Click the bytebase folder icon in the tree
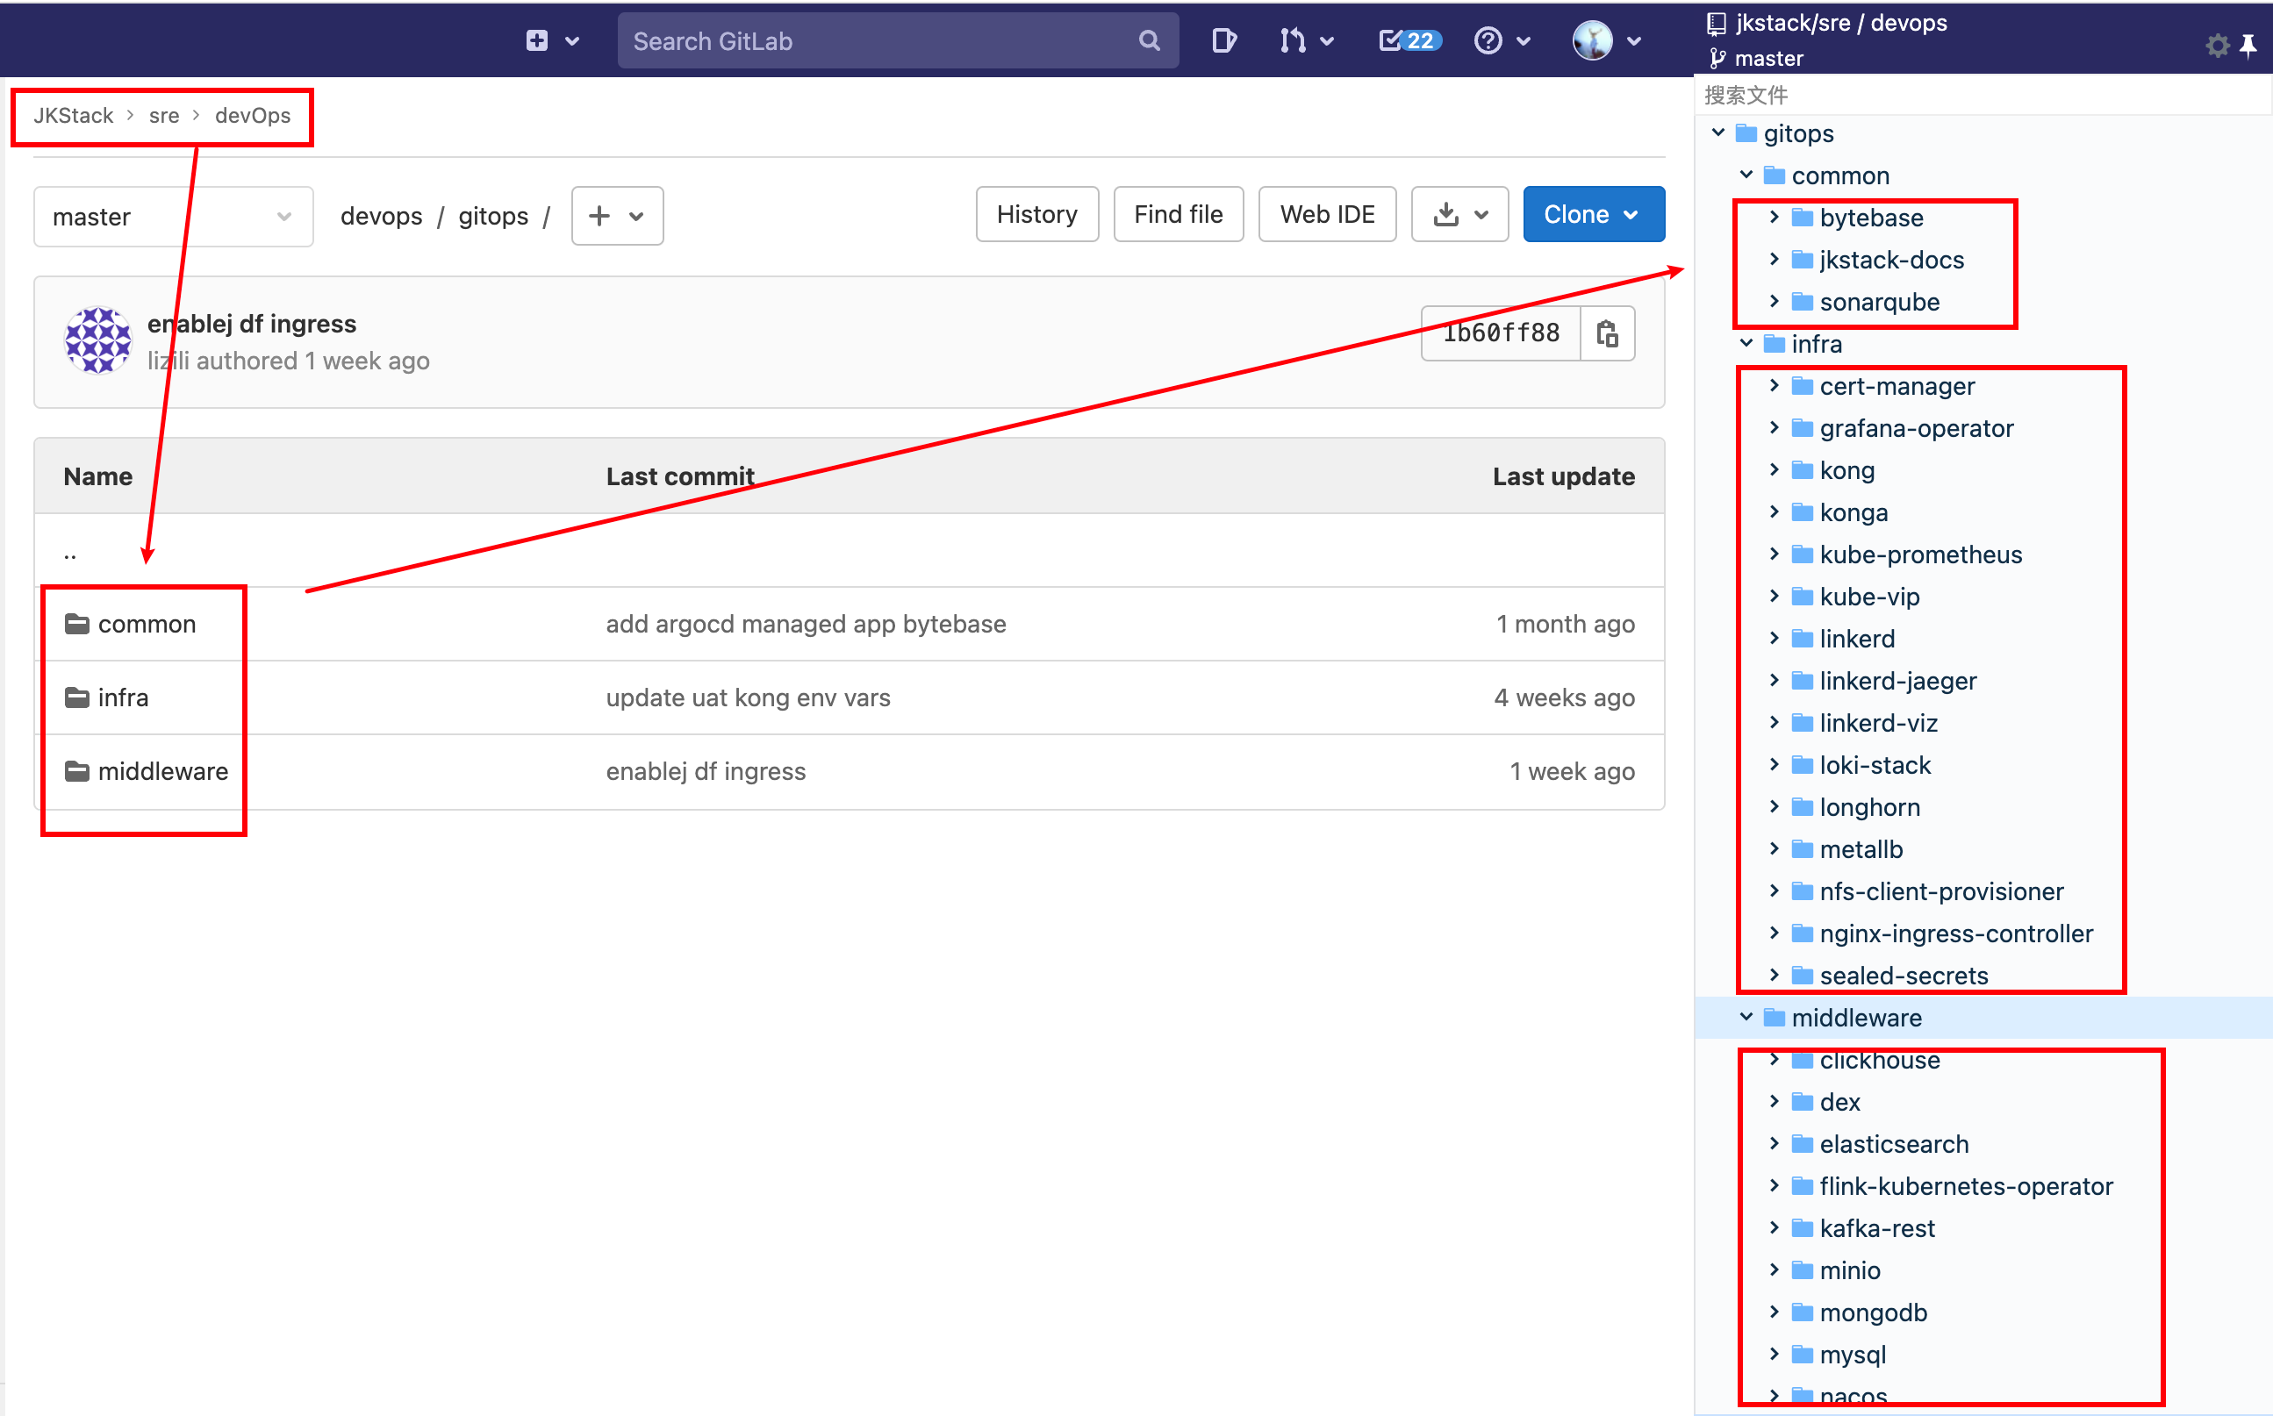This screenshot has height=1416, width=2273. pos(1802,218)
